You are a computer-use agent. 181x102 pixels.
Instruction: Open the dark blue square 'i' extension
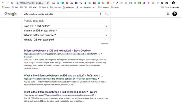76,3
